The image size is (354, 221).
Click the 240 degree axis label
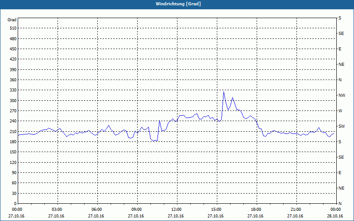13,121
